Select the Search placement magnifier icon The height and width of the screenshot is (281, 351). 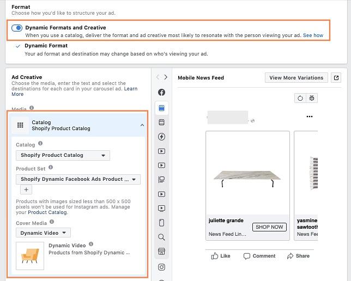pyautogui.click(x=162, y=237)
